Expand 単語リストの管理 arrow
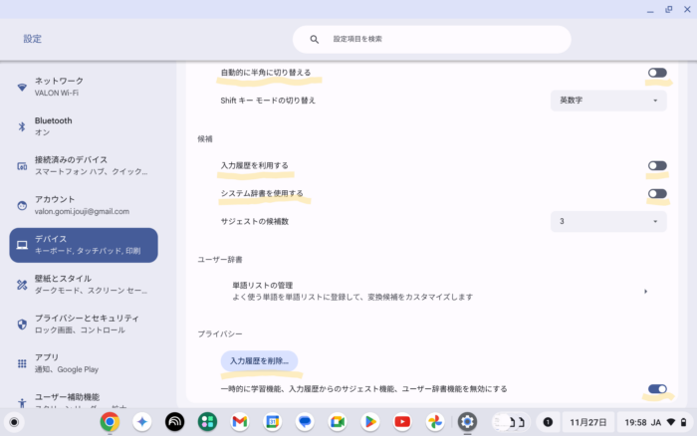Screen dimensions: 697x436 [645, 291]
